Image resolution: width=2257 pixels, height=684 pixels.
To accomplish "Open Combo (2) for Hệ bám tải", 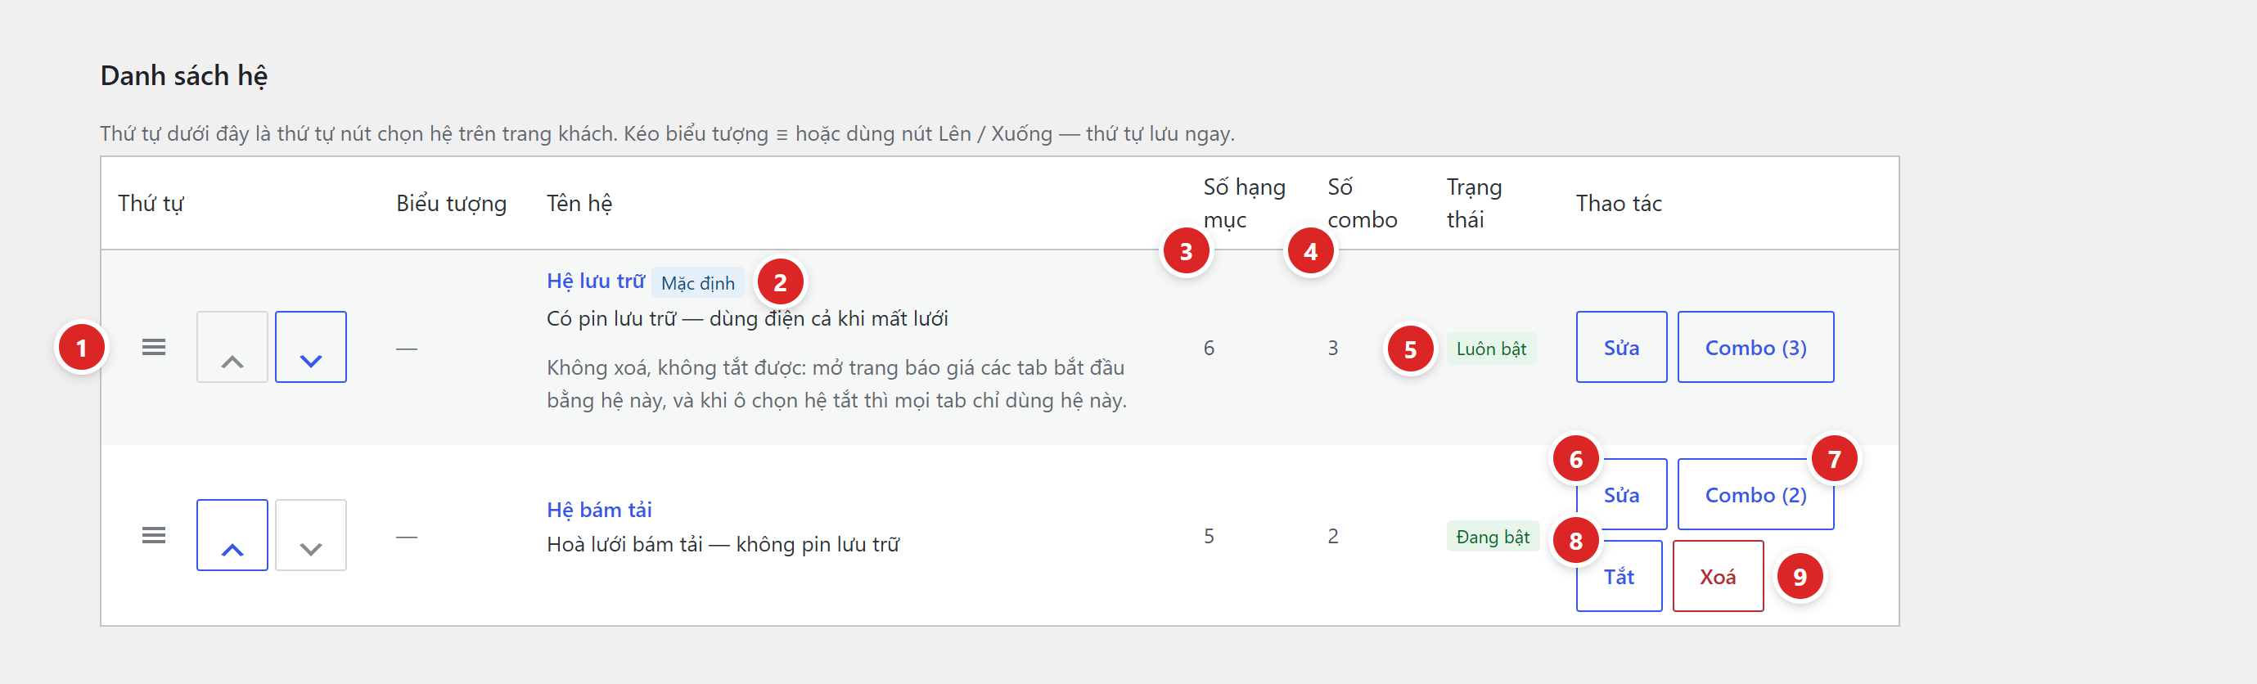I will coord(1756,494).
